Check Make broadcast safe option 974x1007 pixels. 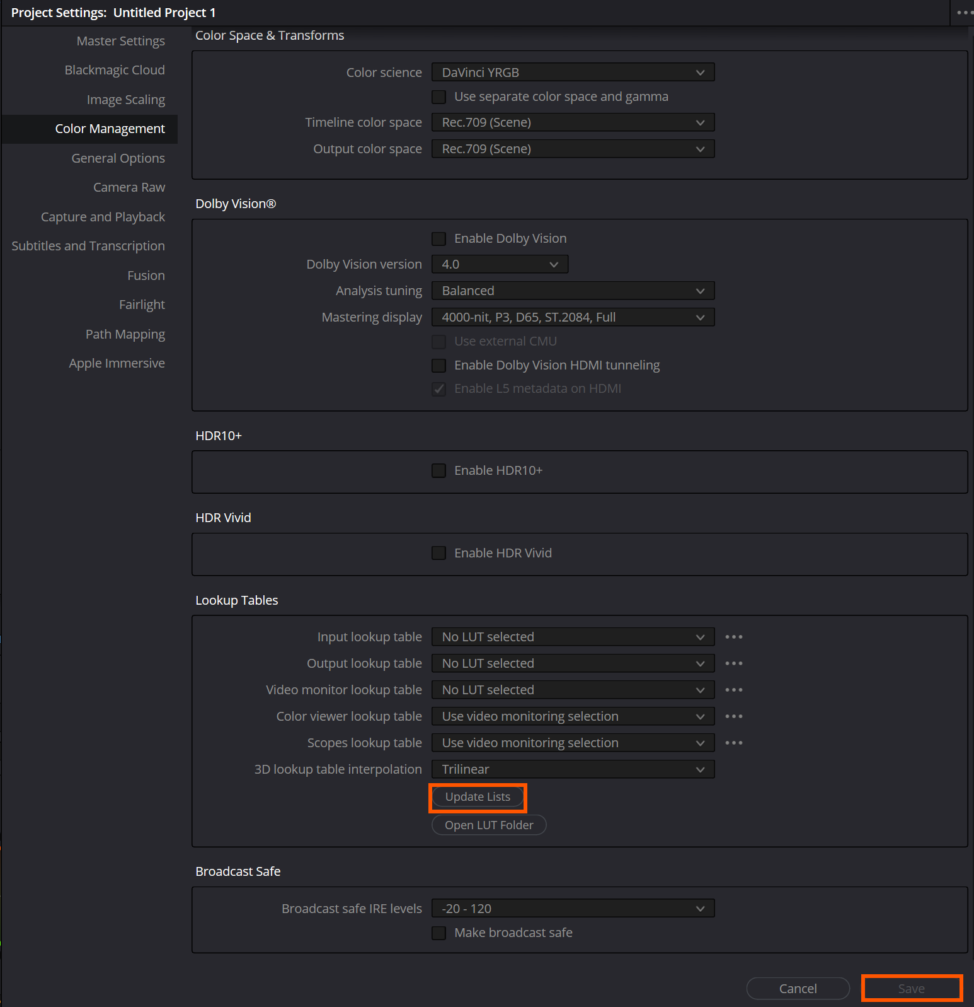[438, 933]
